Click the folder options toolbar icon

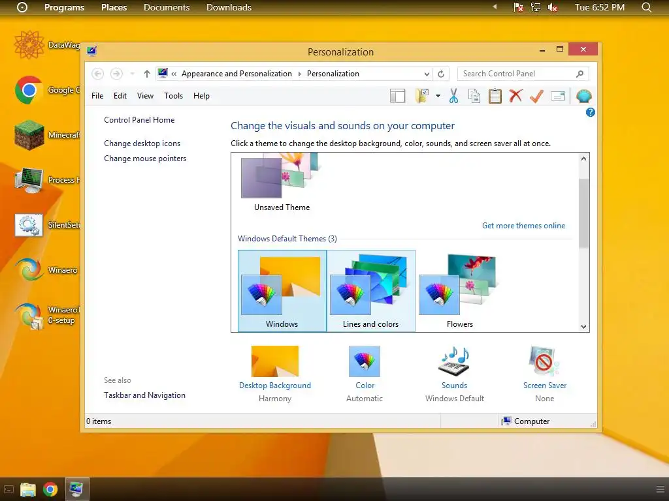pos(421,96)
